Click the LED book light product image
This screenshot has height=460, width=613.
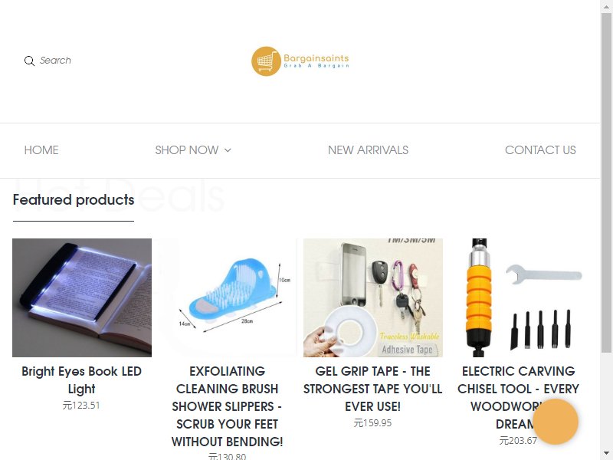pos(82,297)
